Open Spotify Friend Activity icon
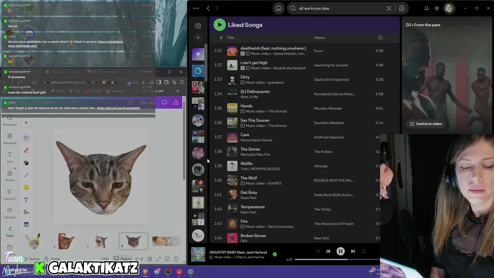This screenshot has width=494, height=278. [x=437, y=8]
